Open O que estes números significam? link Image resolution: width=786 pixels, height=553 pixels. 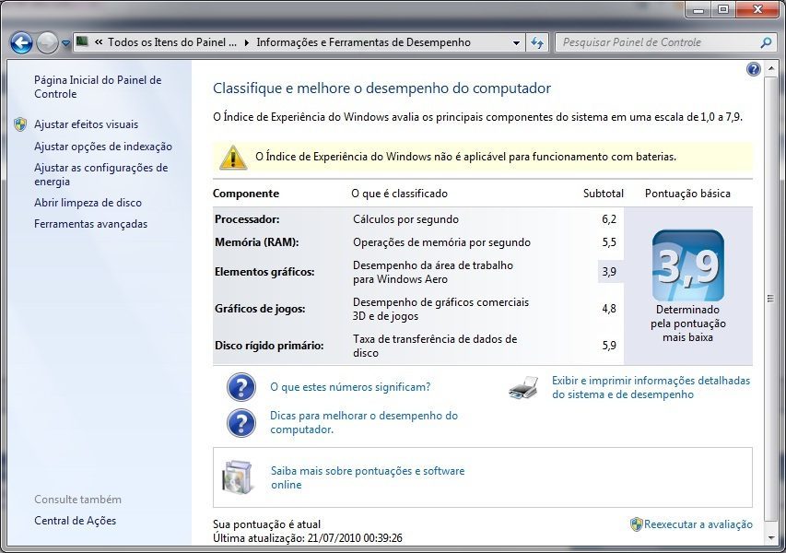tap(350, 387)
